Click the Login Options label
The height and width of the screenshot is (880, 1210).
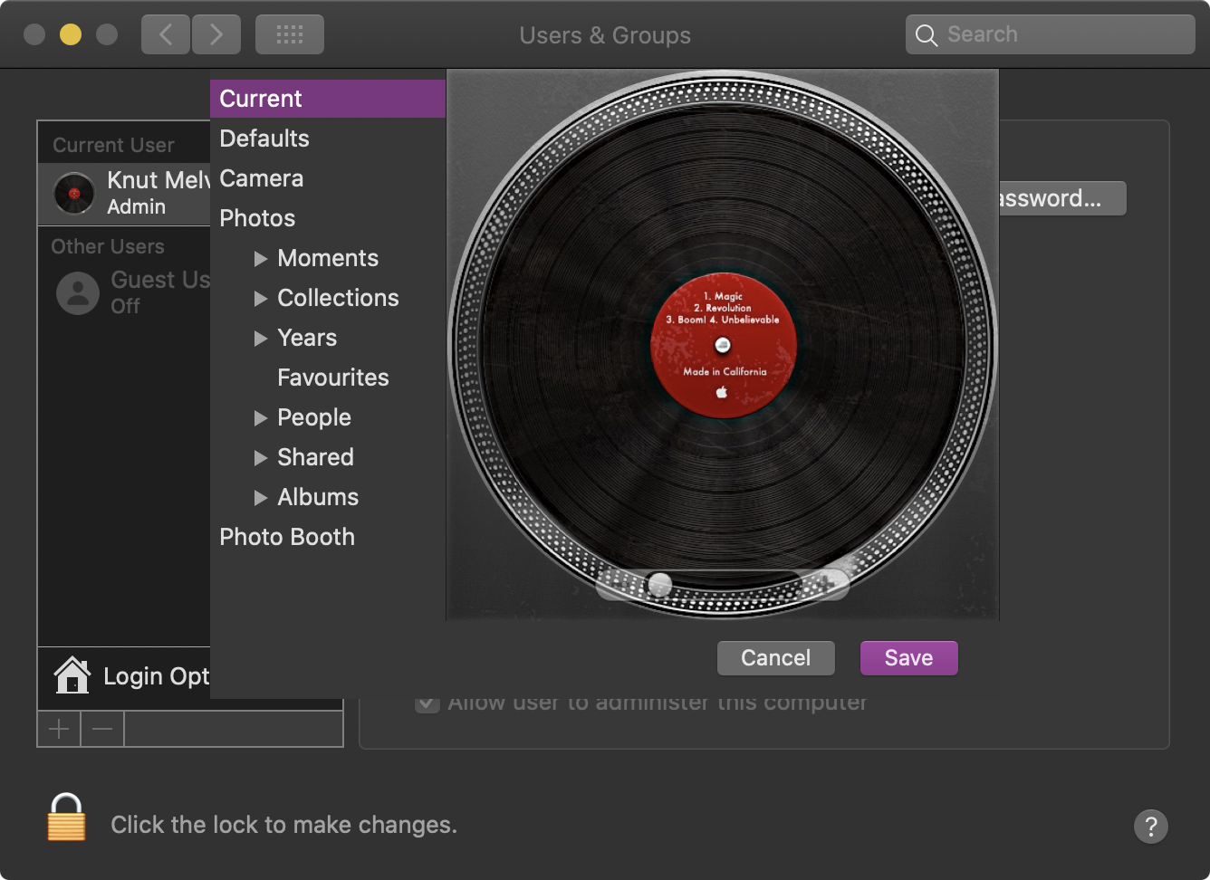pyautogui.click(x=157, y=676)
